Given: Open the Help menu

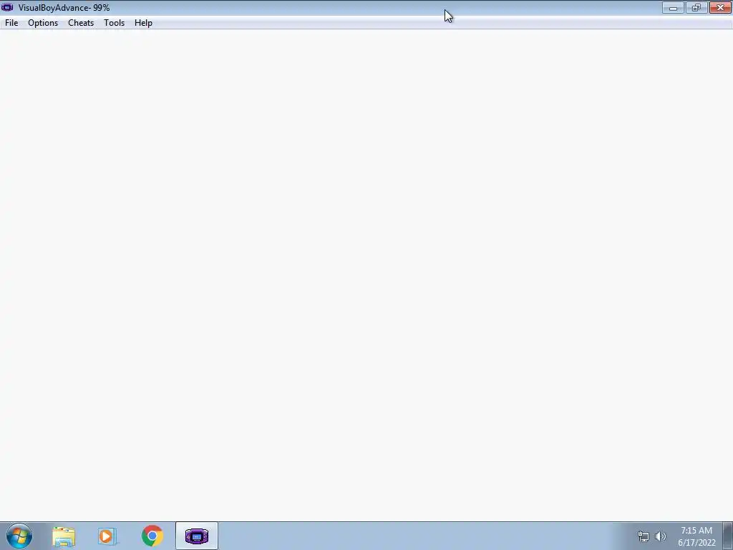Looking at the screenshot, I should point(143,23).
